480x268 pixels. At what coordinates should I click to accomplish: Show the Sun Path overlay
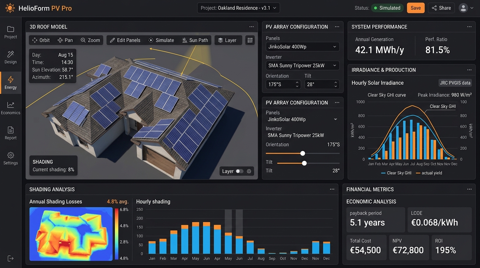click(x=195, y=40)
